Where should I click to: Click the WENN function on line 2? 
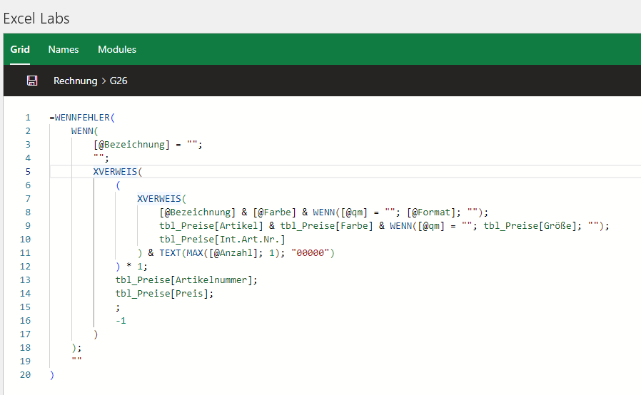click(82, 131)
